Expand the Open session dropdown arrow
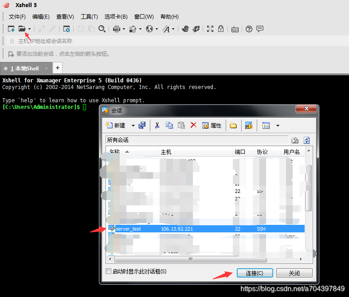This screenshot has height=297, width=349. (x=29, y=29)
